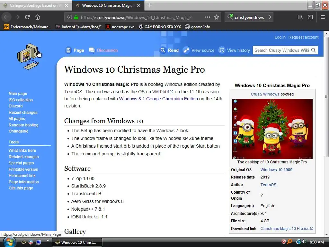329x247 pixels.
Task: Download Christmas.Magic.10.Pro.iso link
Action: (287, 229)
